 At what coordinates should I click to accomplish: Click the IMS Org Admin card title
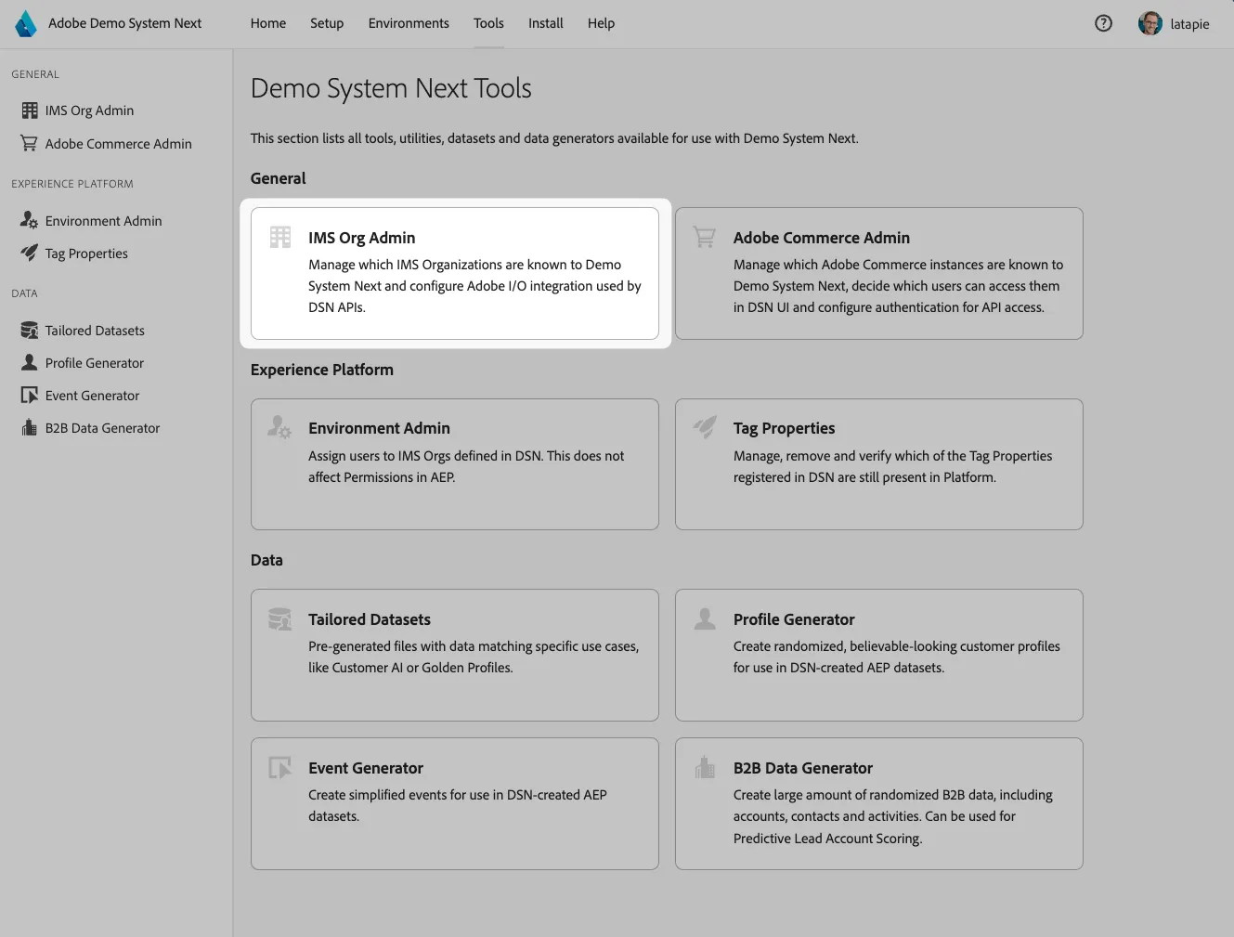[x=362, y=238]
